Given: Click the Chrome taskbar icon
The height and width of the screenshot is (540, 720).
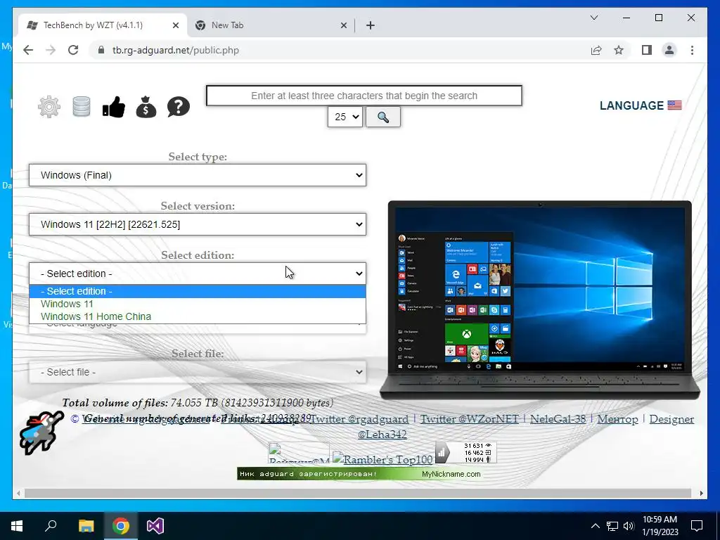Looking at the screenshot, I should point(121,526).
